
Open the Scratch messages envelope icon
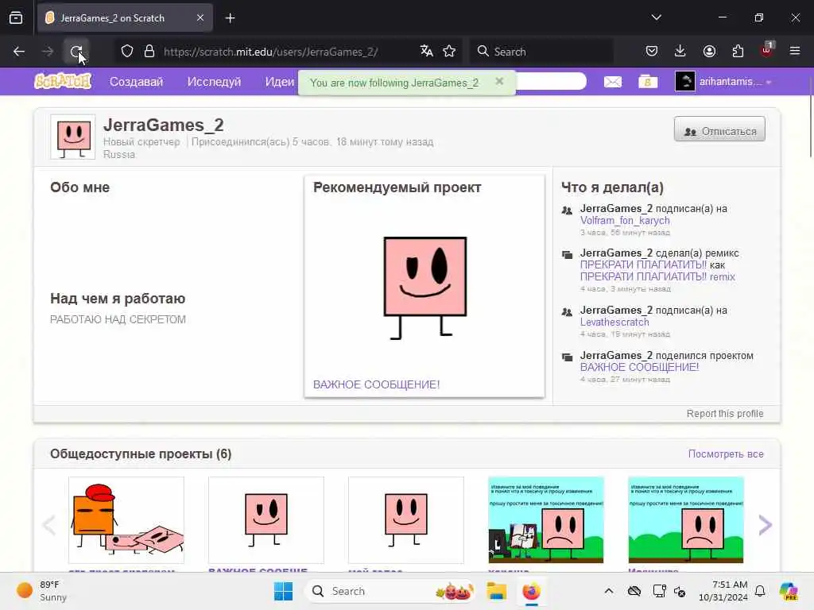pos(613,82)
